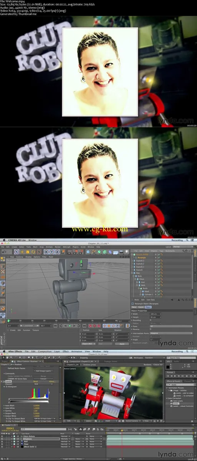Toggle the Z axis lock icon
Viewport: 197px width, 461px height.
click(x=57, y=252)
